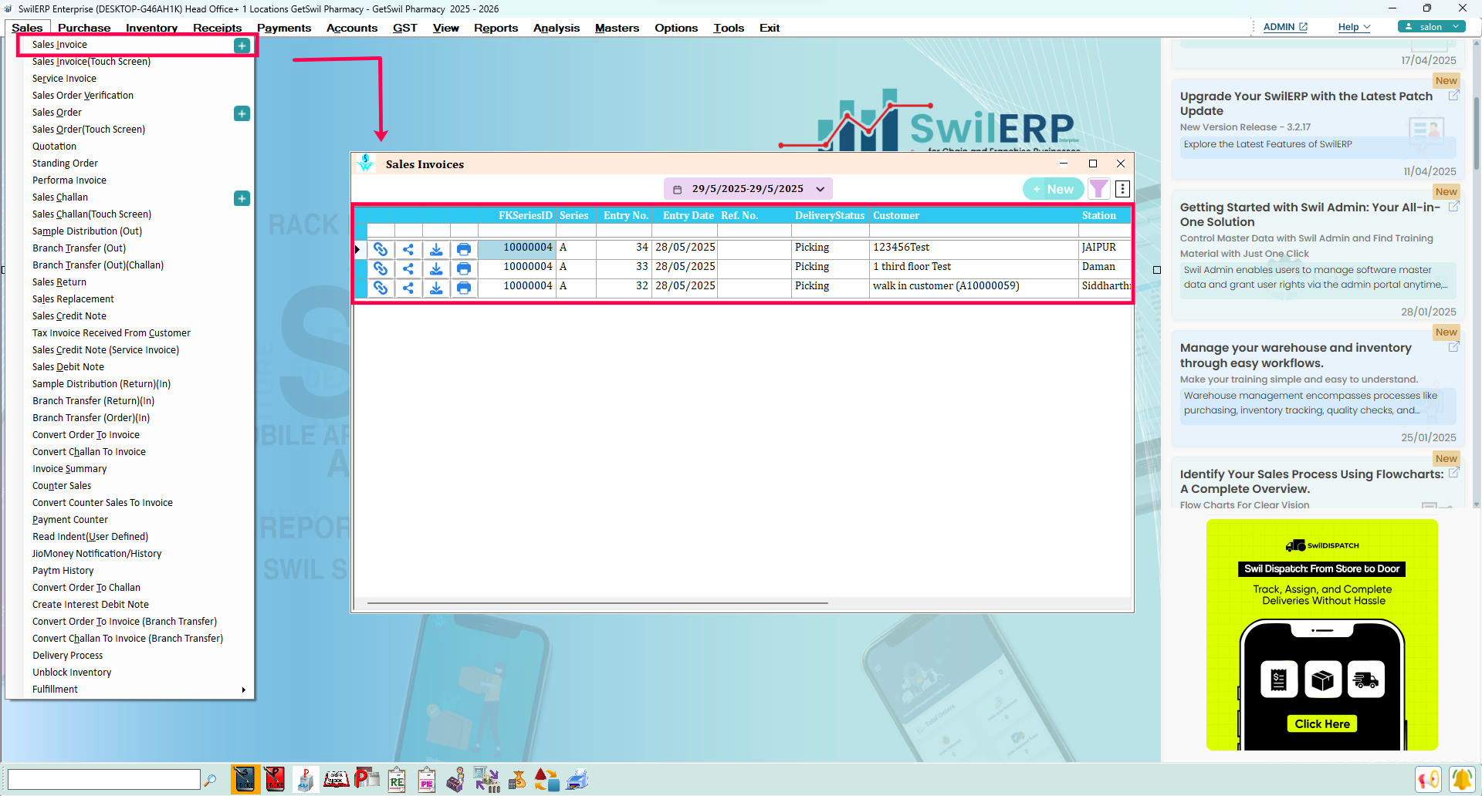The width and height of the screenshot is (1482, 796).
Task: Click the New button in Sales Invoices
Action: [1053, 189]
